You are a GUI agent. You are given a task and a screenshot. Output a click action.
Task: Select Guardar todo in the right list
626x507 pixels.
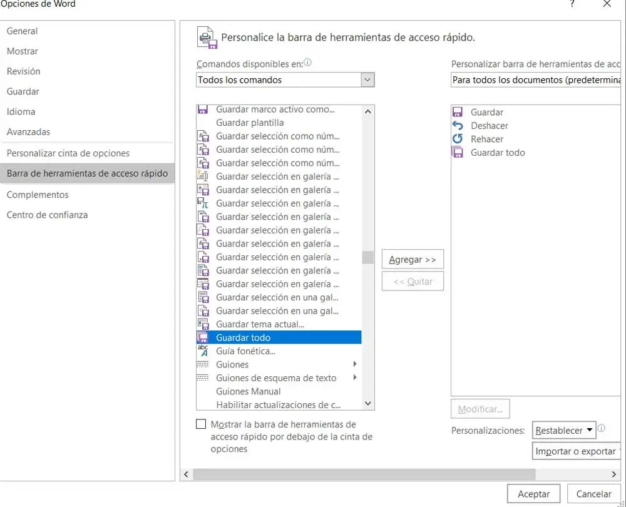[535, 153]
